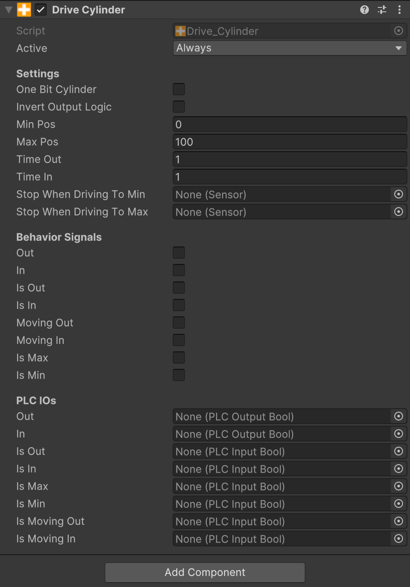Check the Invert Output Logic option
The width and height of the screenshot is (410, 587).
pos(179,107)
